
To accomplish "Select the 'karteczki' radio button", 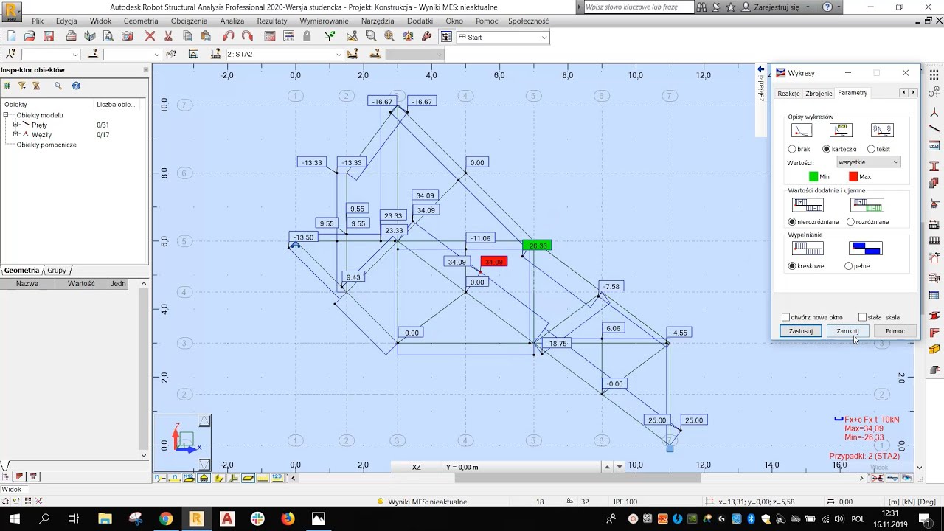I will pos(827,149).
